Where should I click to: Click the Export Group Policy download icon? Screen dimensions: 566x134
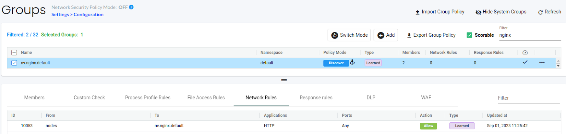pyautogui.click(x=409, y=35)
